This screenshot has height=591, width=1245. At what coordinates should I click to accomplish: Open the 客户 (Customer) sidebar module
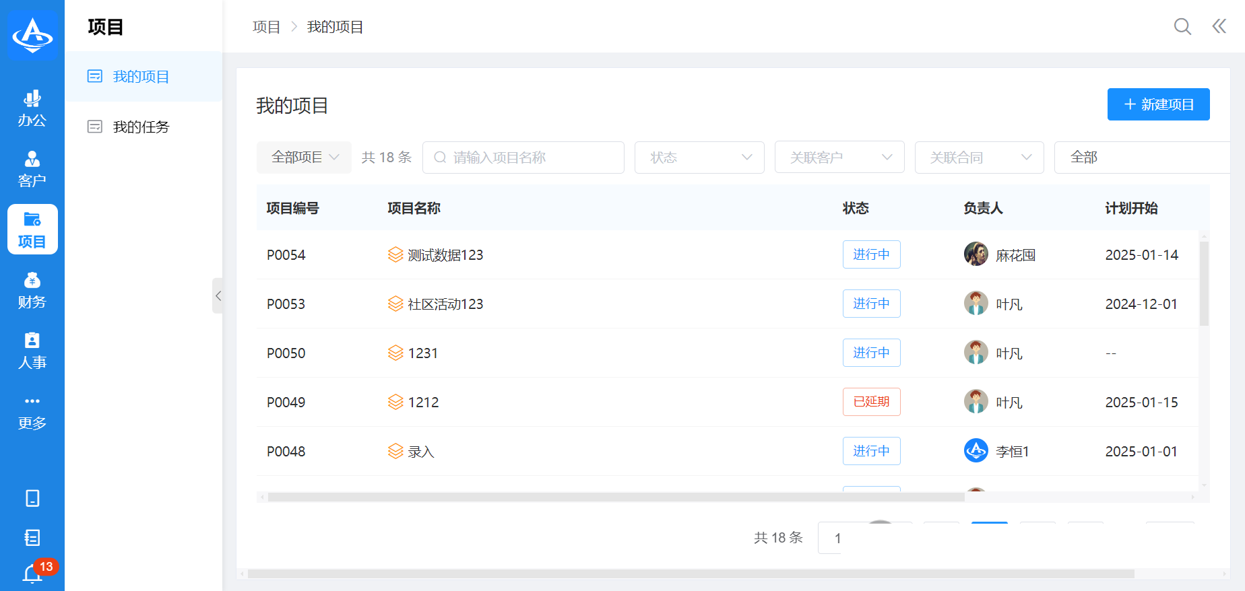(x=32, y=169)
